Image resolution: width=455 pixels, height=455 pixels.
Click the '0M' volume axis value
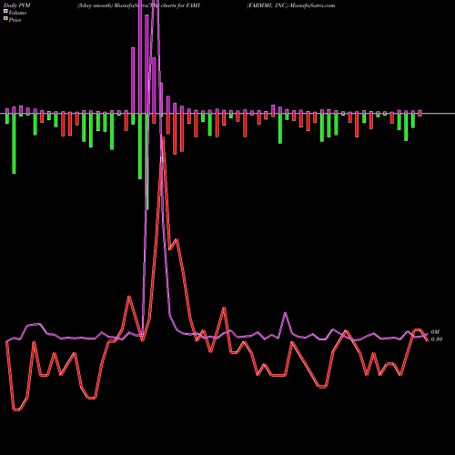click(x=435, y=332)
